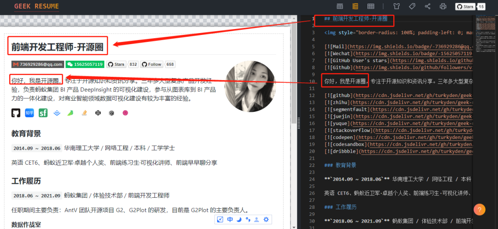
Task: Open the GEEK RESUME logo link
Action: [x=36, y=6]
